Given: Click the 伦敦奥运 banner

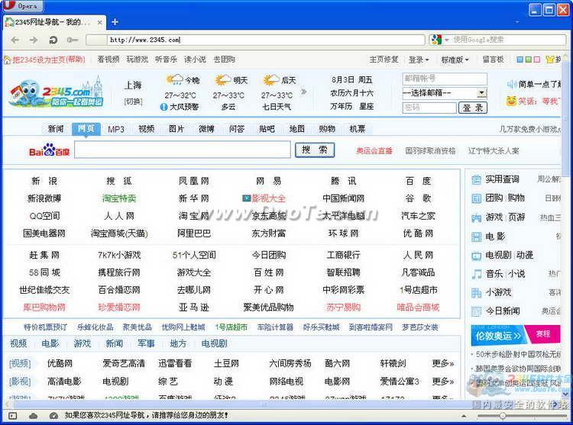Looking at the screenshot, I should 499,335.
